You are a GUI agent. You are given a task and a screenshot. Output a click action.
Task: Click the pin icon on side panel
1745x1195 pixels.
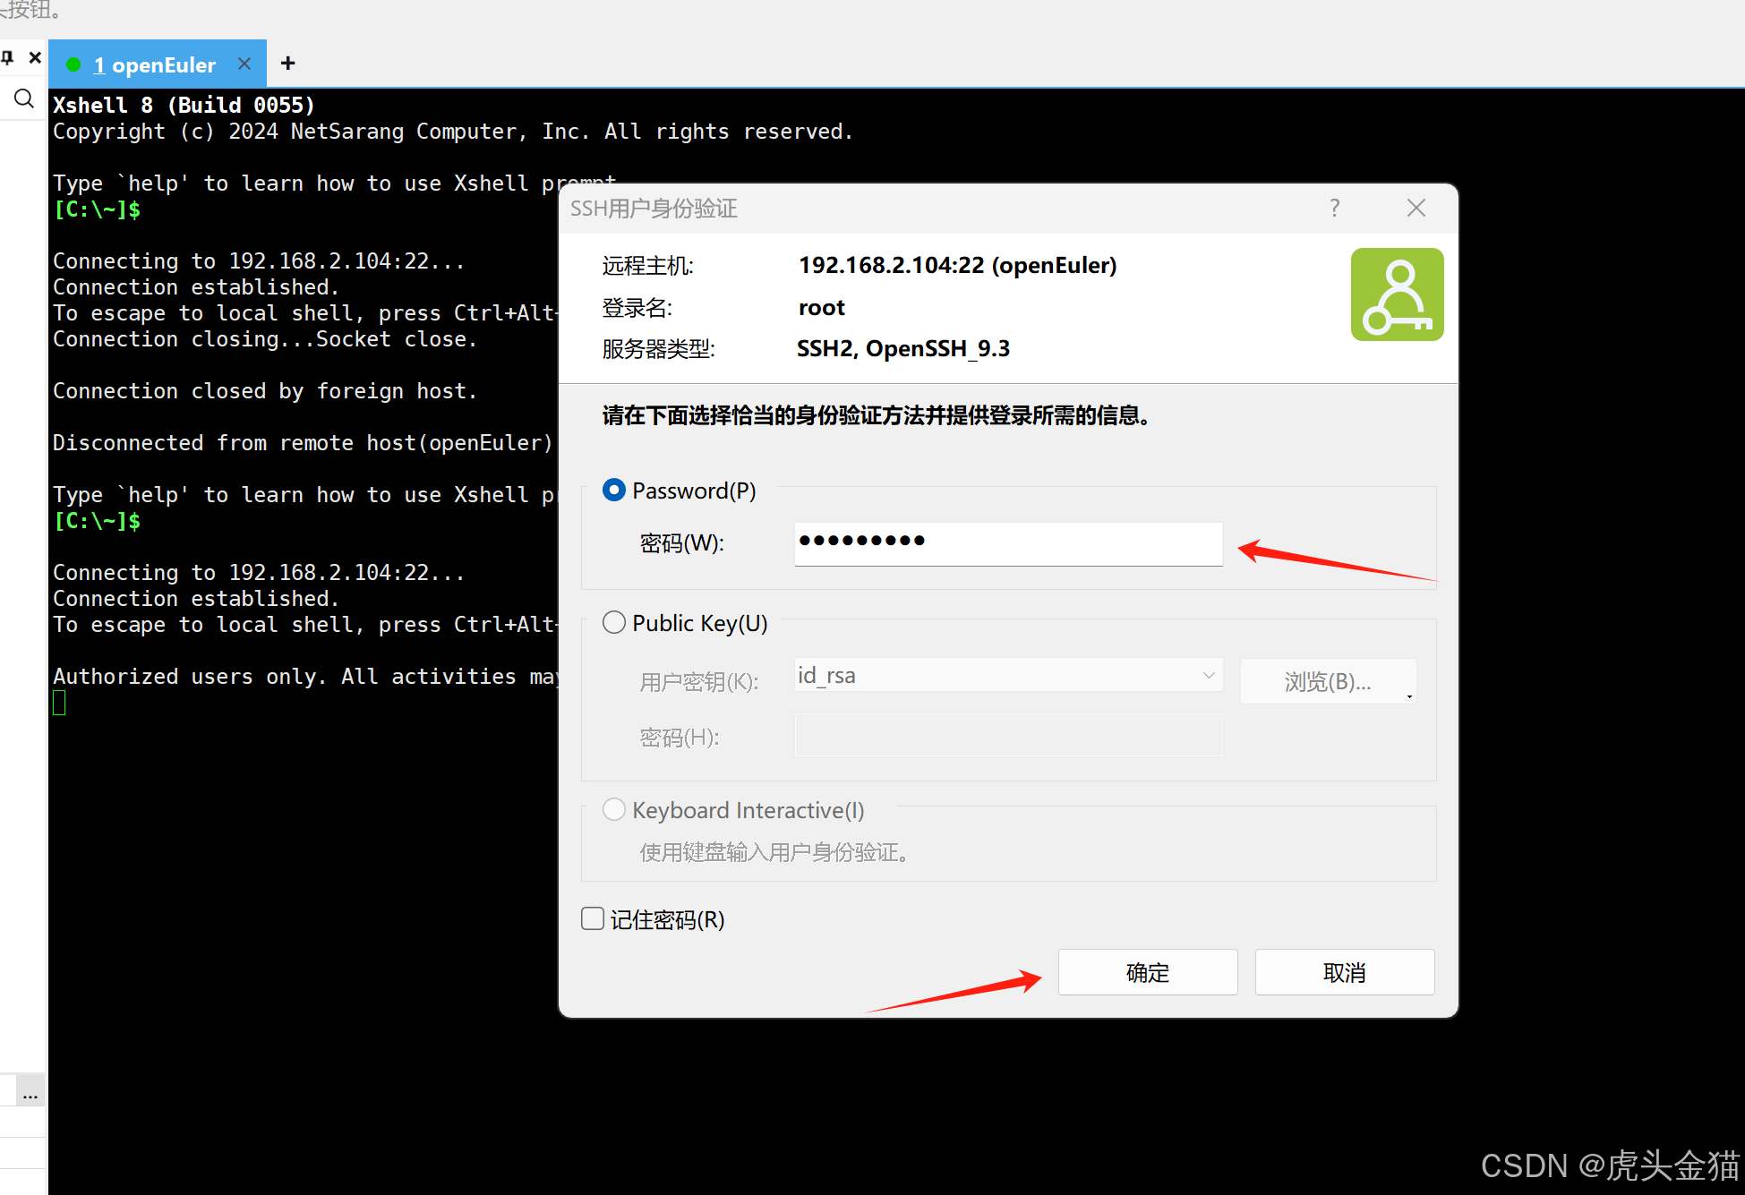(x=7, y=58)
